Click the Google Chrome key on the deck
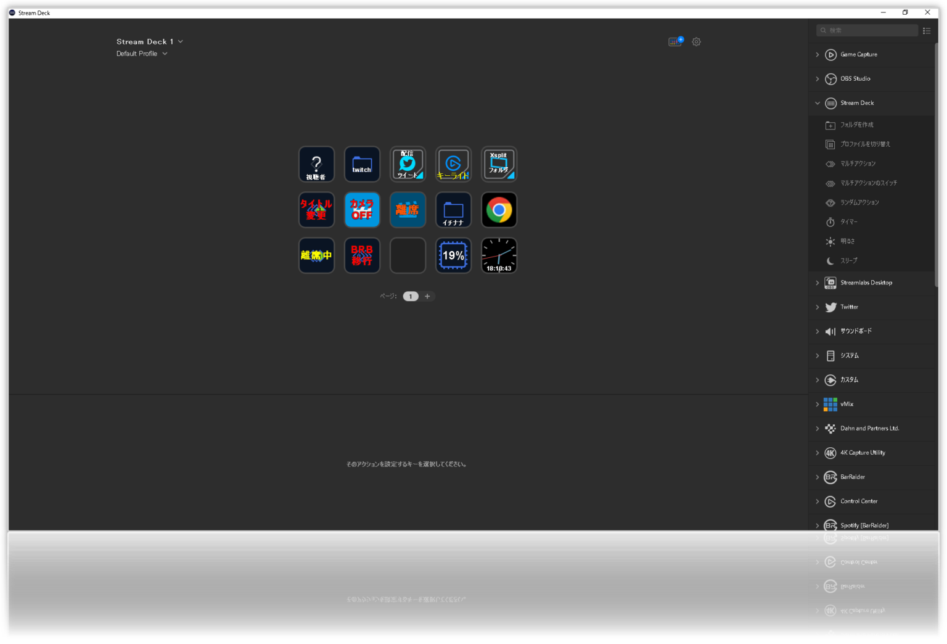Viewport: 947px width, 644px height. click(x=499, y=210)
